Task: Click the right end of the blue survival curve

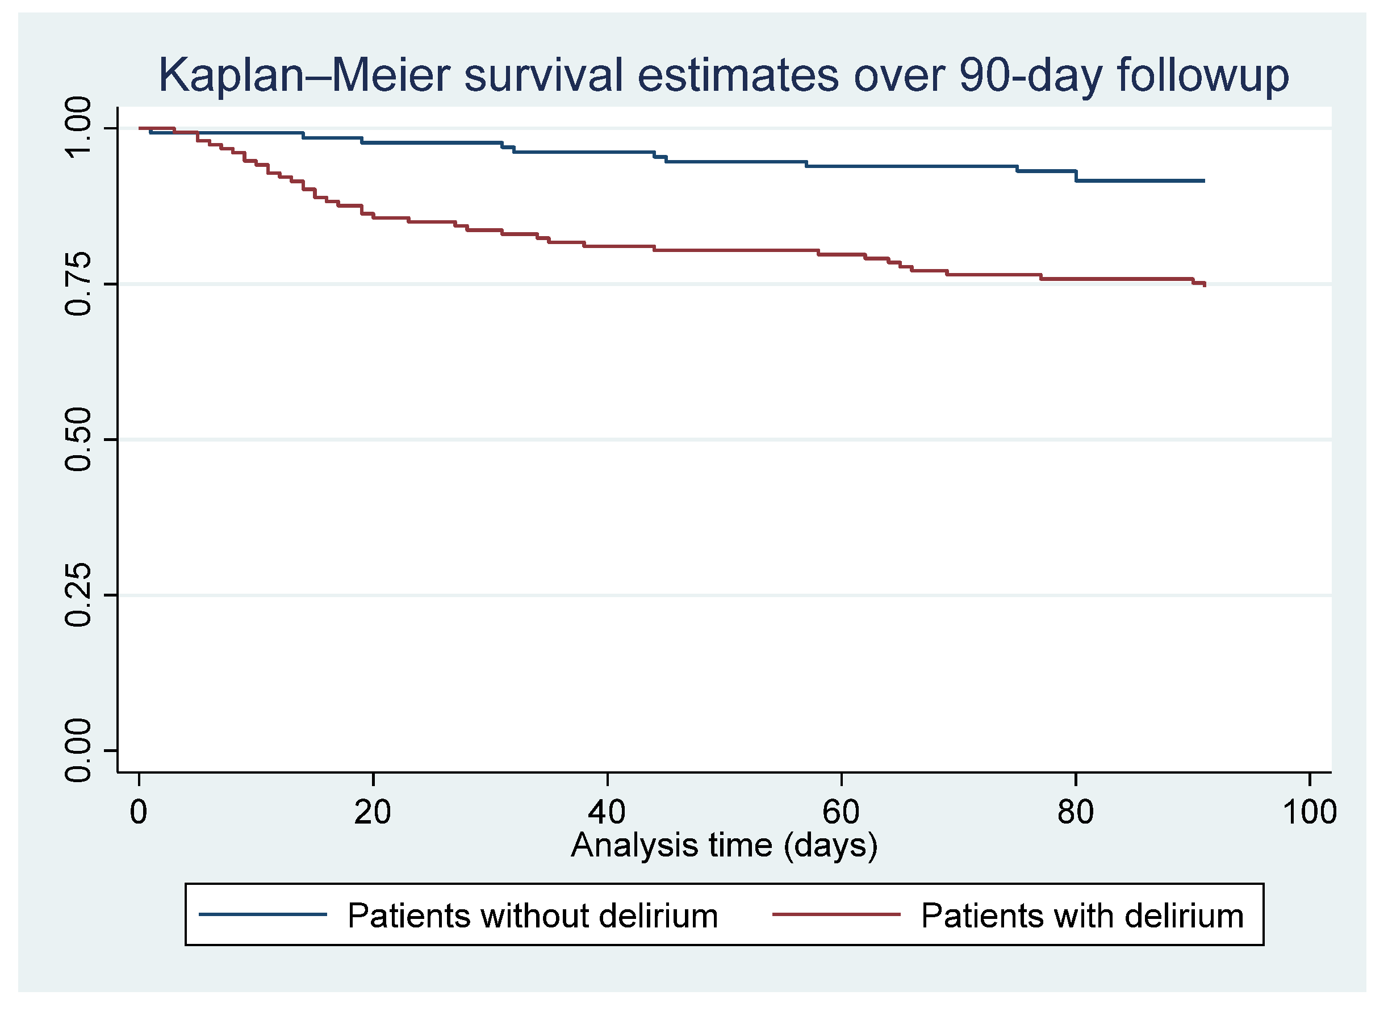Action: pyautogui.click(x=1203, y=180)
